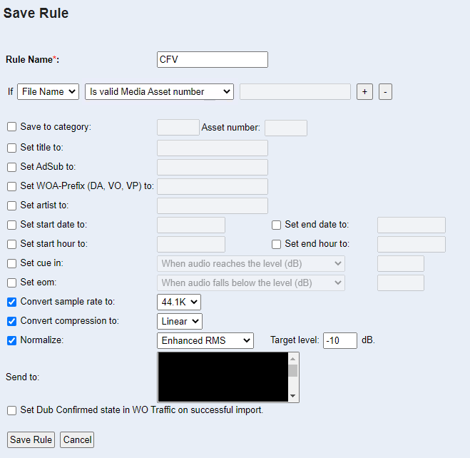The width and height of the screenshot is (470, 458).
Task: Enable the Set artist to checkbox
Action: click(12, 205)
